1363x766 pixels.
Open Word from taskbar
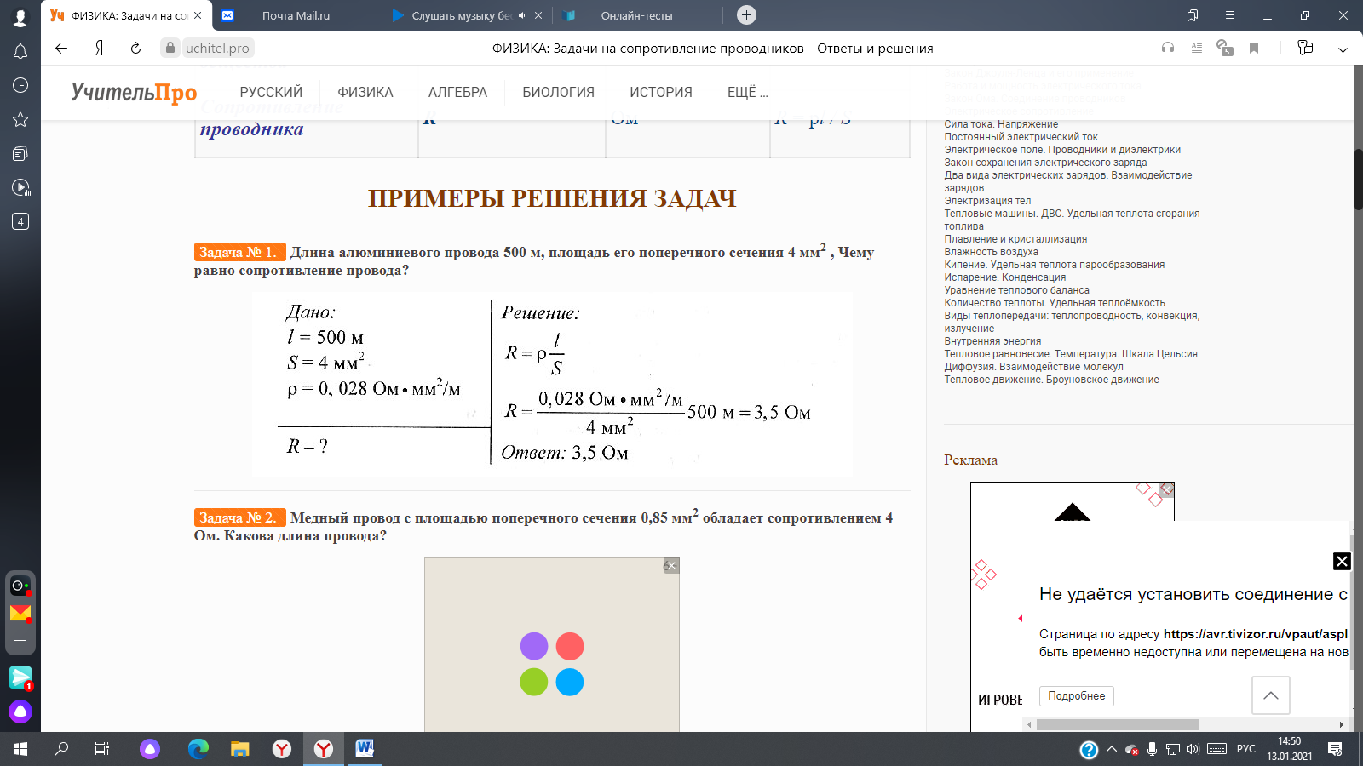(x=365, y=749)
